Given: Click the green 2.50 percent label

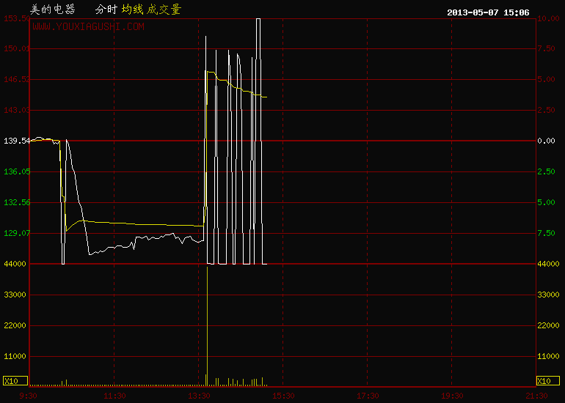Looking at the screenshot, I should coord(546,171).
